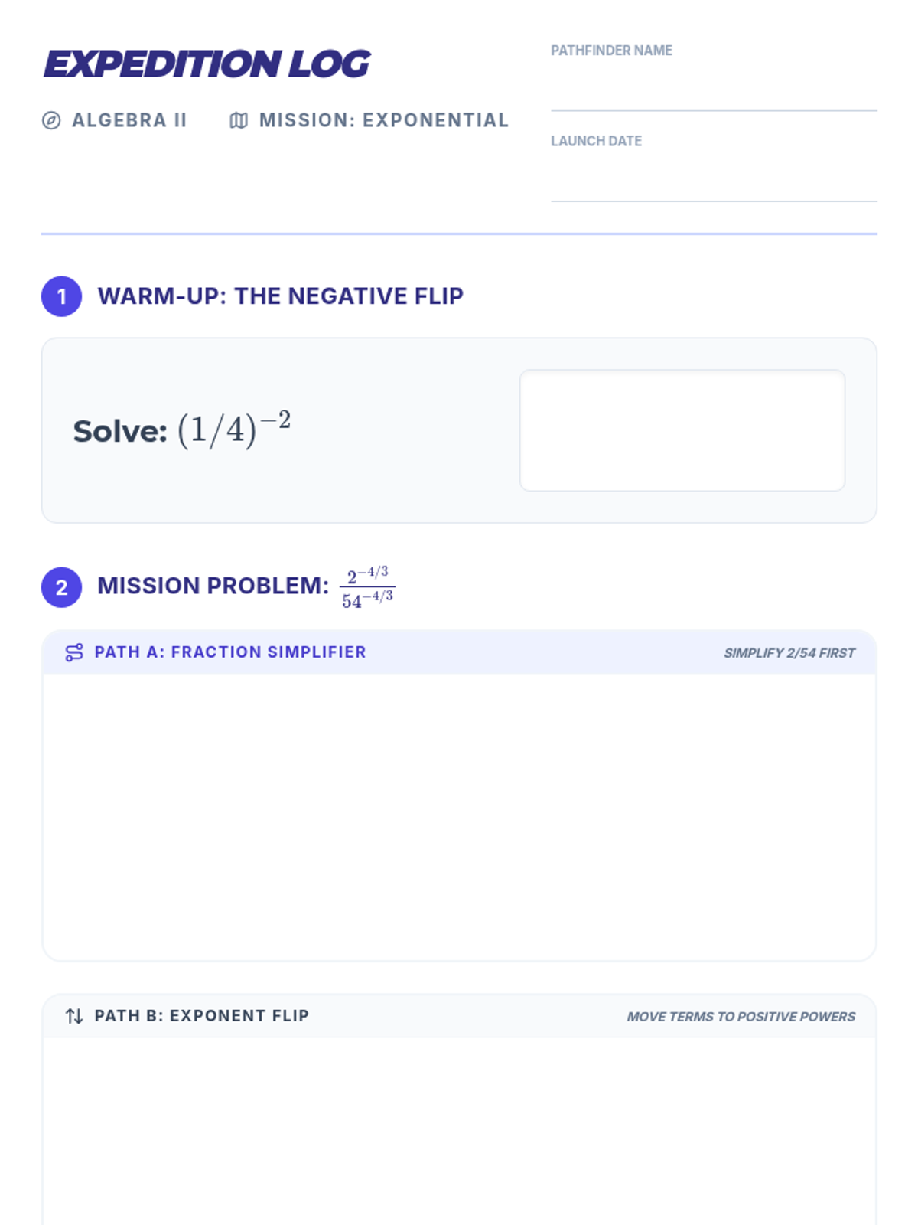
Task: Click the Mission Problem heading text
Action: point(213,586)
